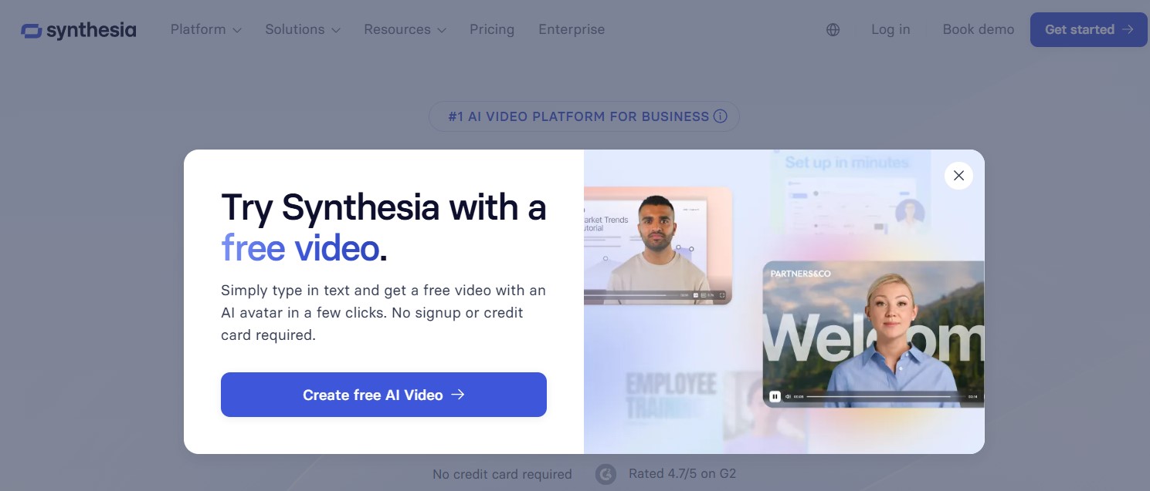Open the Enterprise page
Image resolution: width=1150 pixels, height=491 pixels.
[x=572, y=29]
